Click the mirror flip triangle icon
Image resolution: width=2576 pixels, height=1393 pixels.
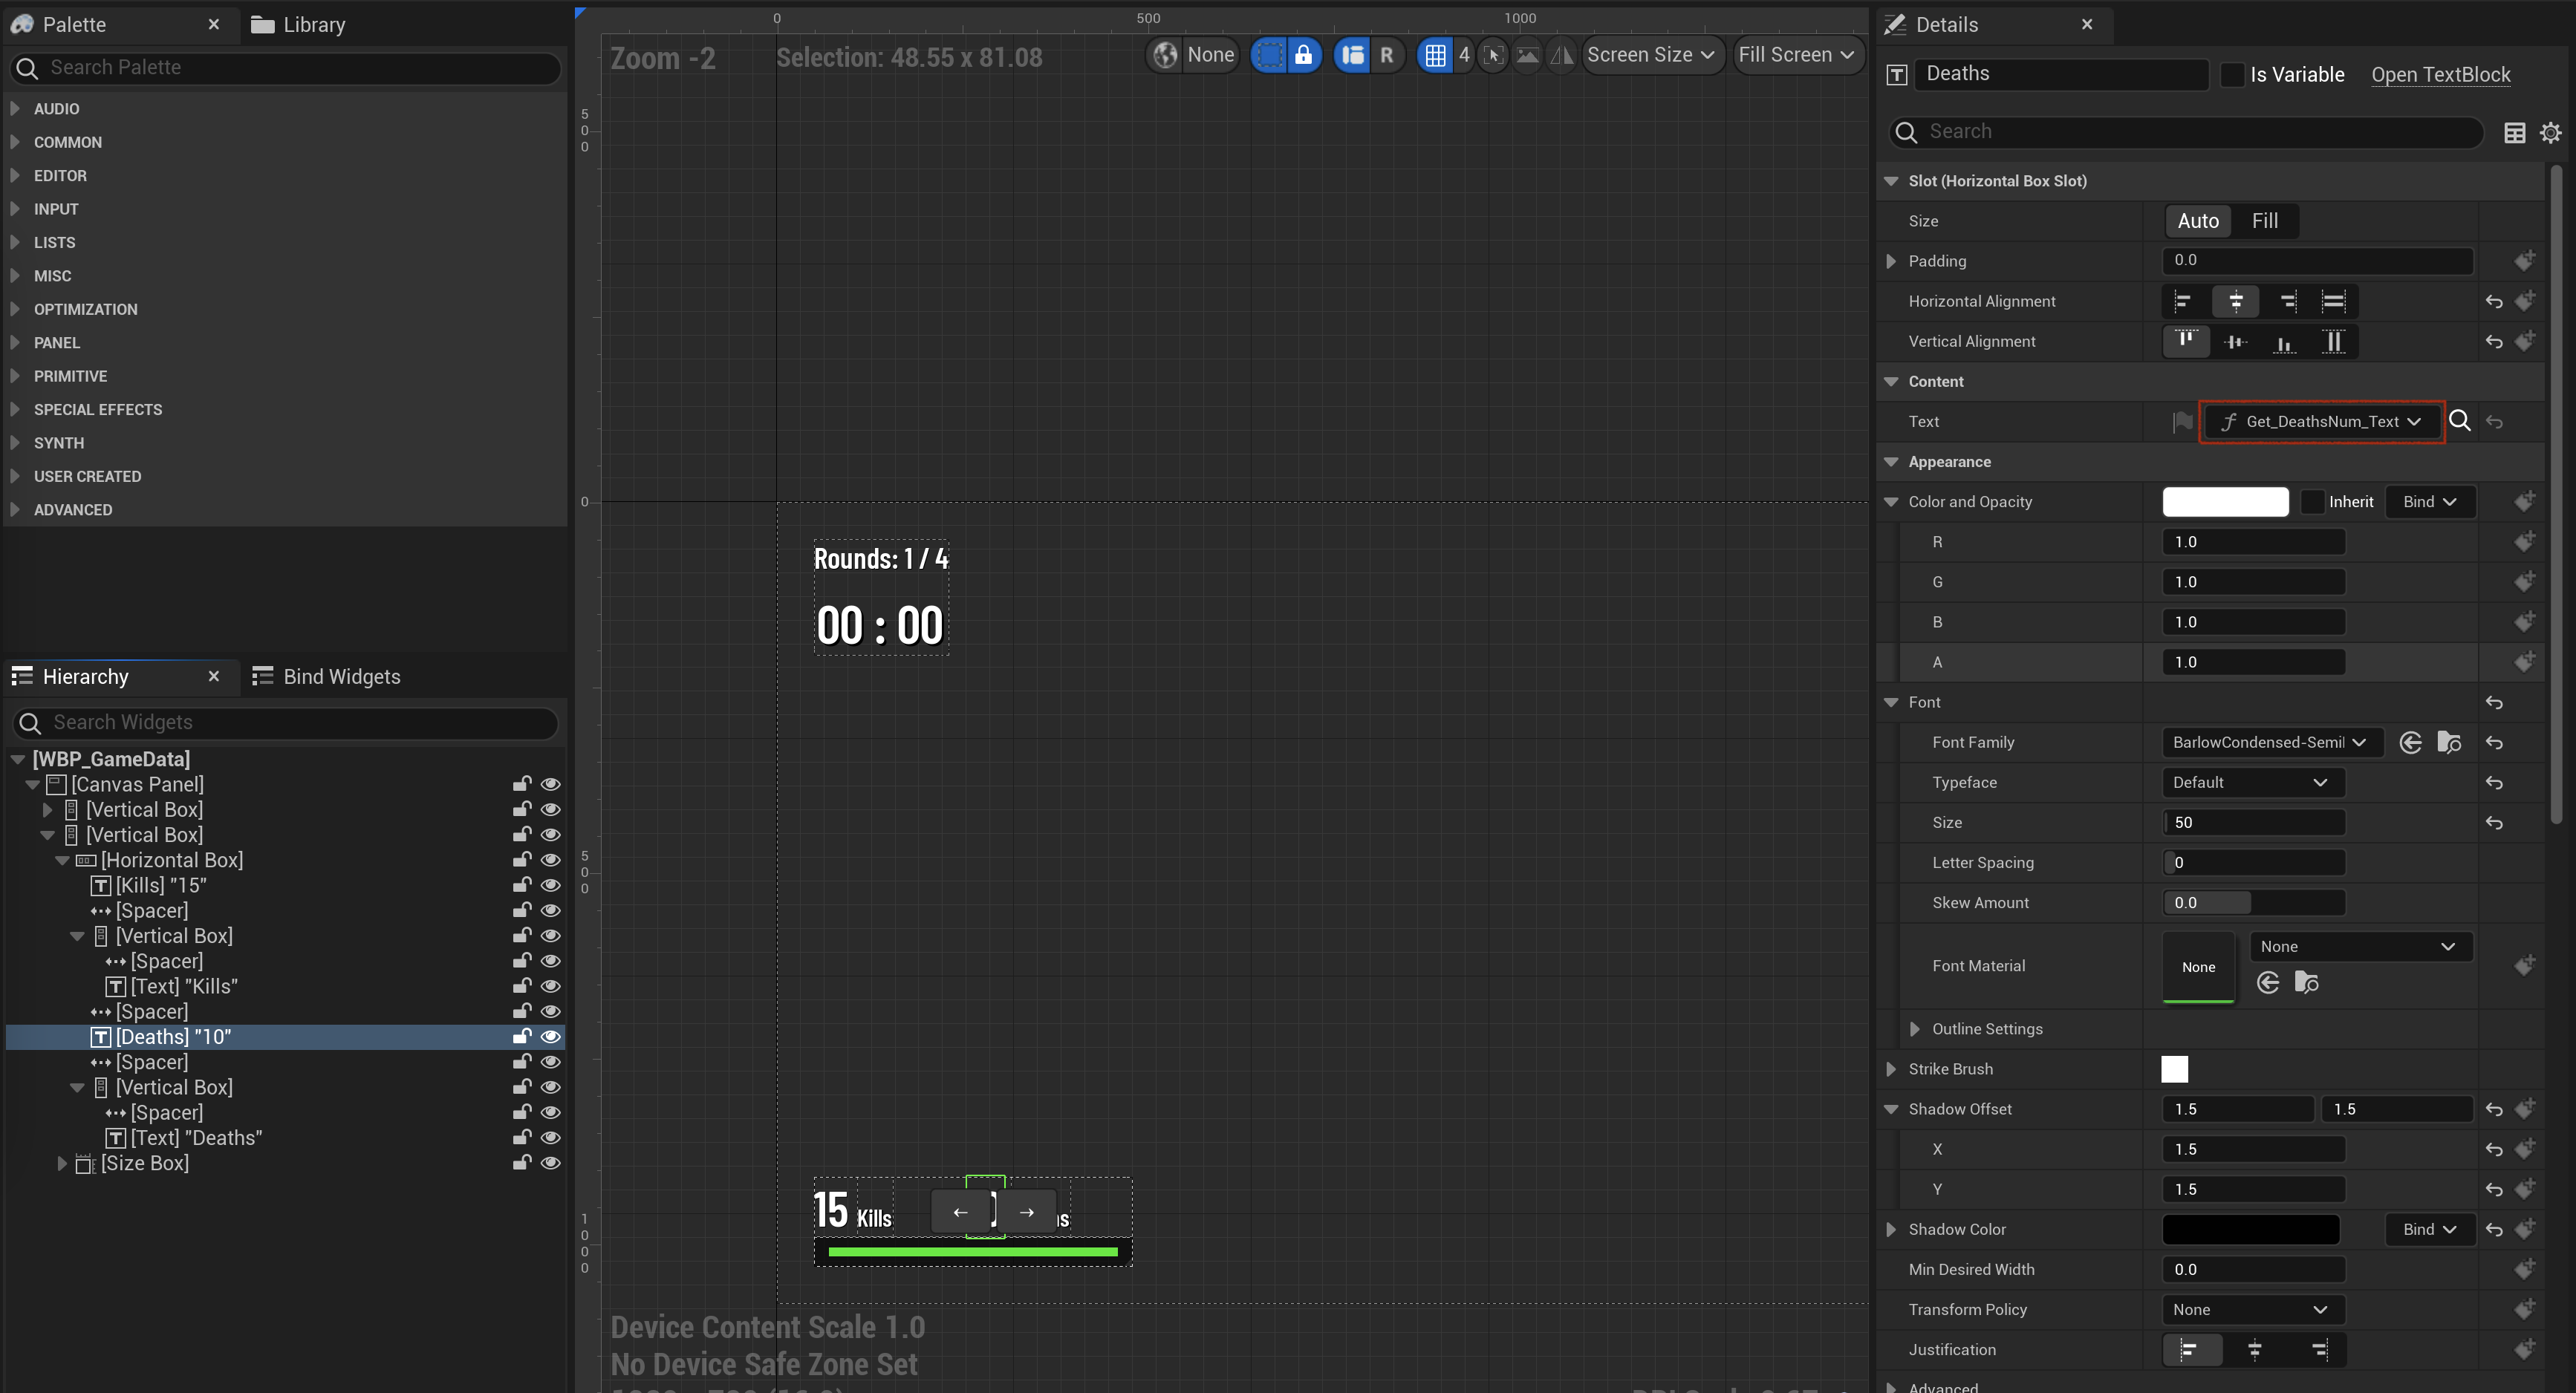[1561, 55]
